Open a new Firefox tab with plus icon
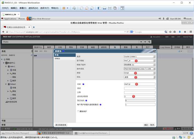 (34, 27)
